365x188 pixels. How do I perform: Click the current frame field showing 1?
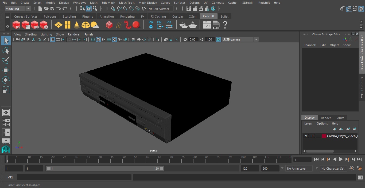point(302,160)
